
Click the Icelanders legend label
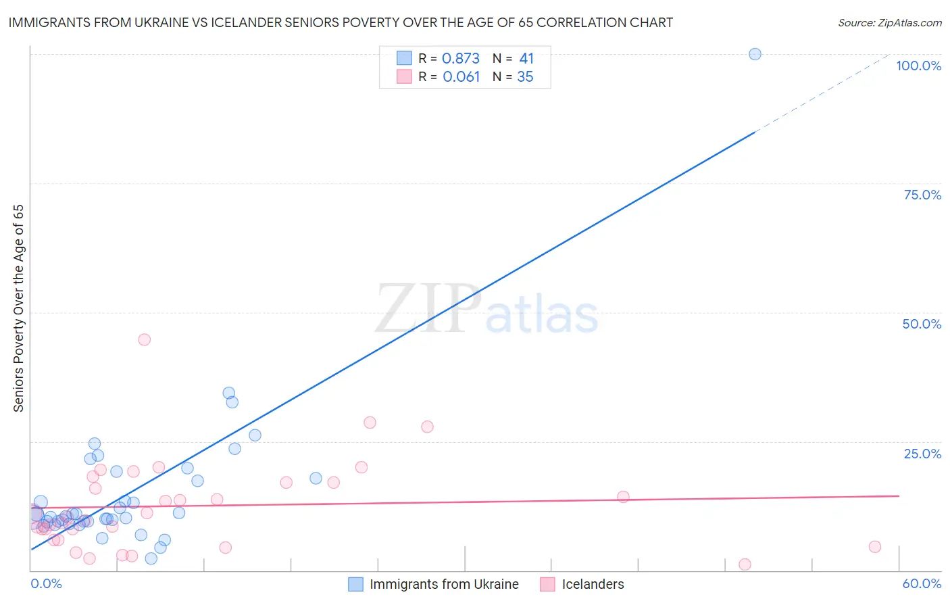[x=593, y=584]
